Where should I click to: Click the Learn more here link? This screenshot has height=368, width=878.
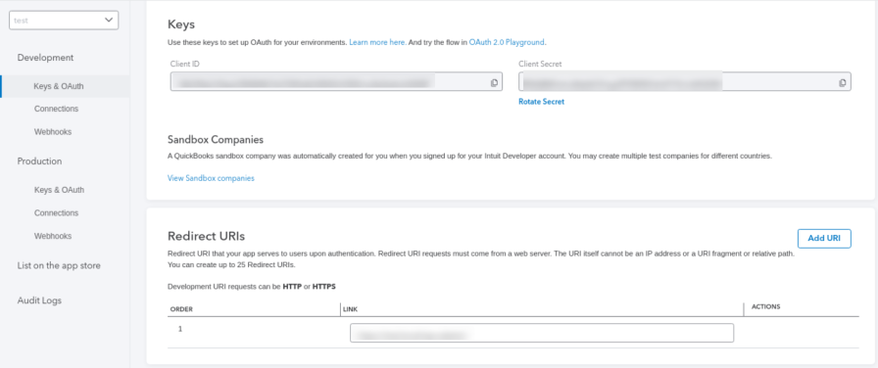pos(377,42)
